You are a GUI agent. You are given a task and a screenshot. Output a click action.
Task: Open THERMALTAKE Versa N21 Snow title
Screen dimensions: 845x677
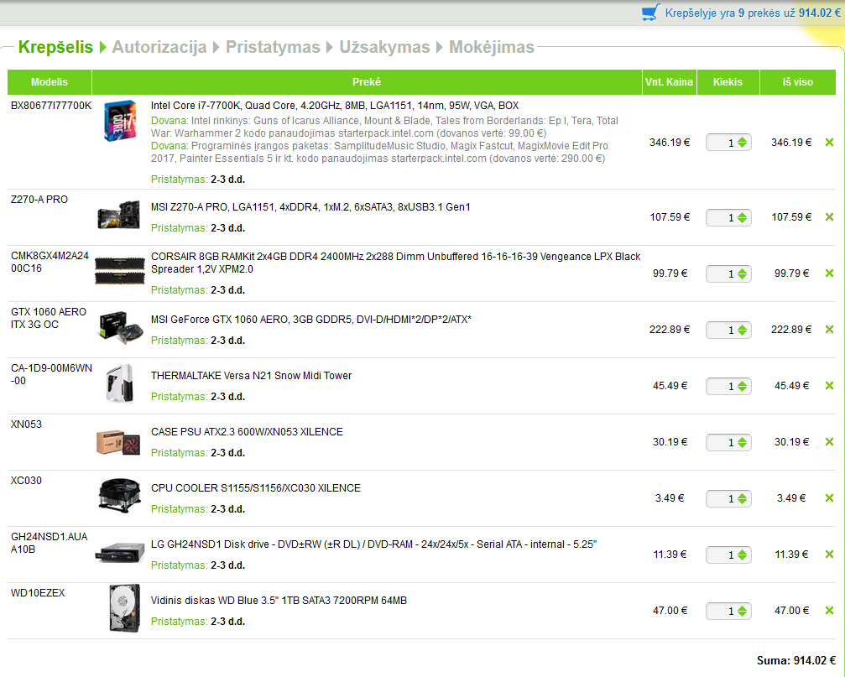[x=251, y=375]
